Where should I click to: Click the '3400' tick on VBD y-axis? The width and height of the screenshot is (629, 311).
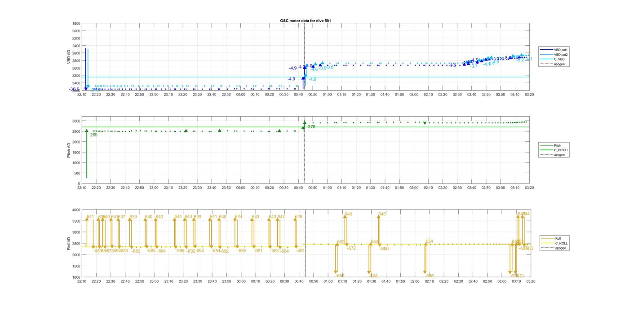[76, 83]
